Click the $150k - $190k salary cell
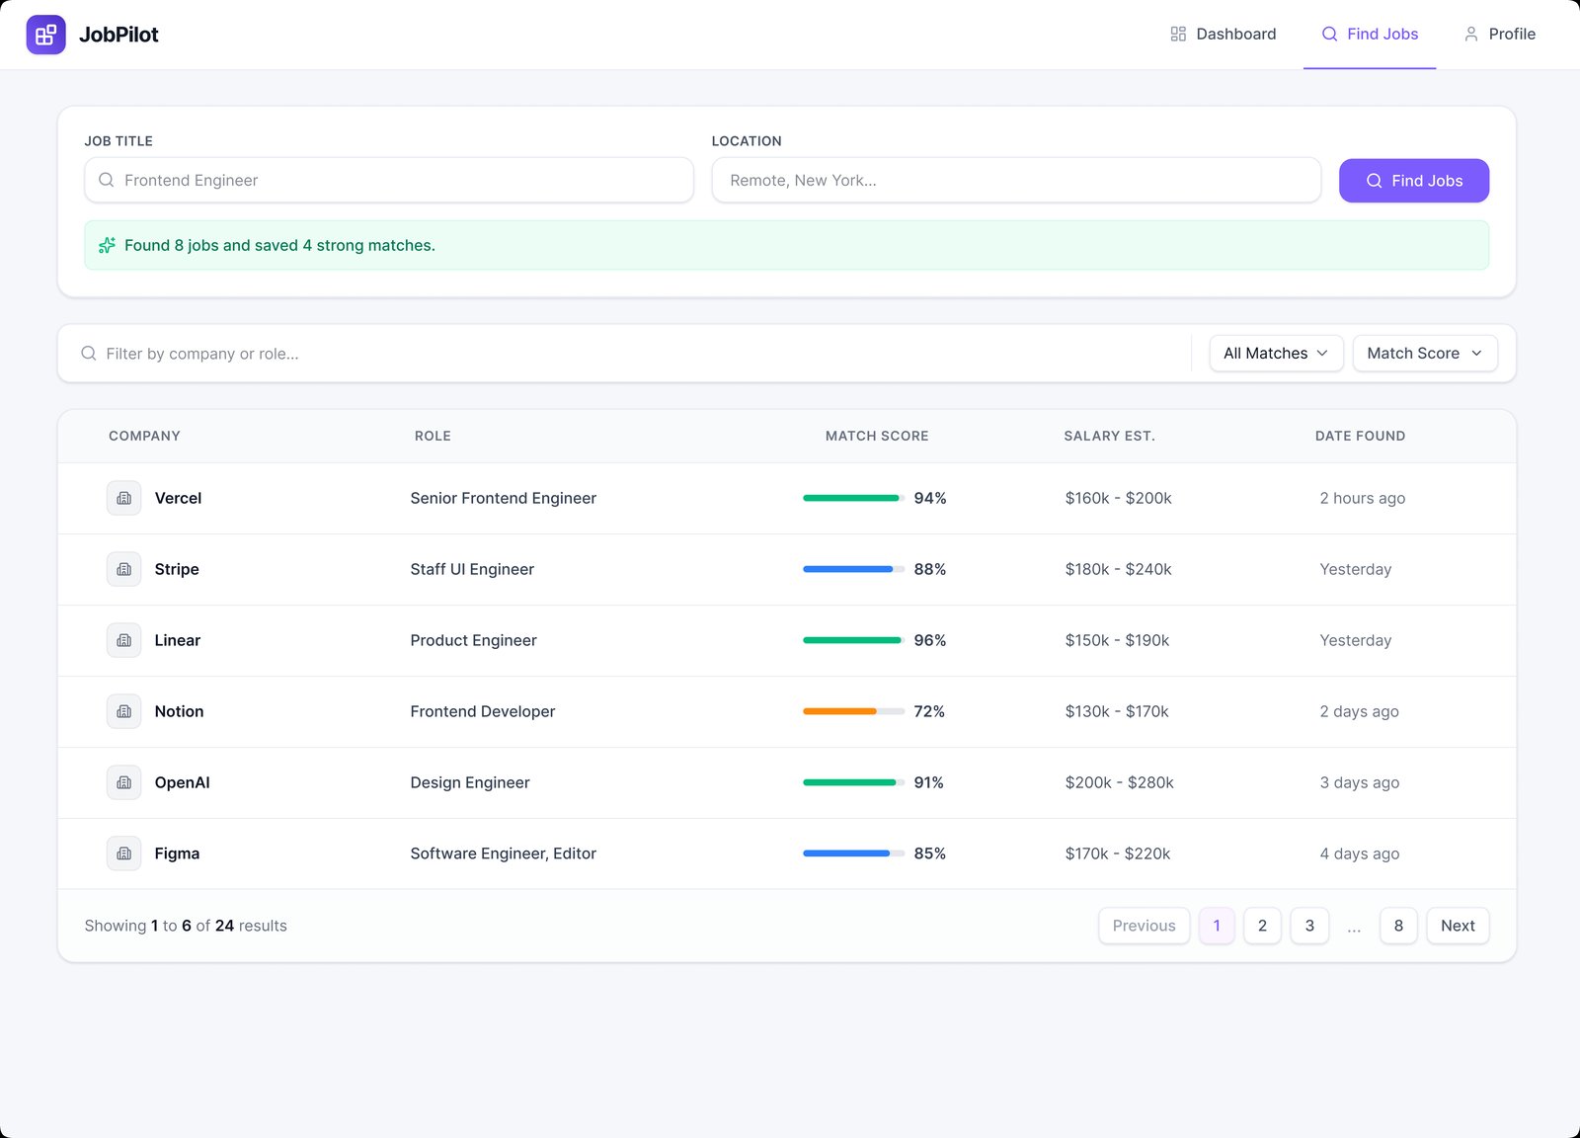 (x=1117, y=640)
